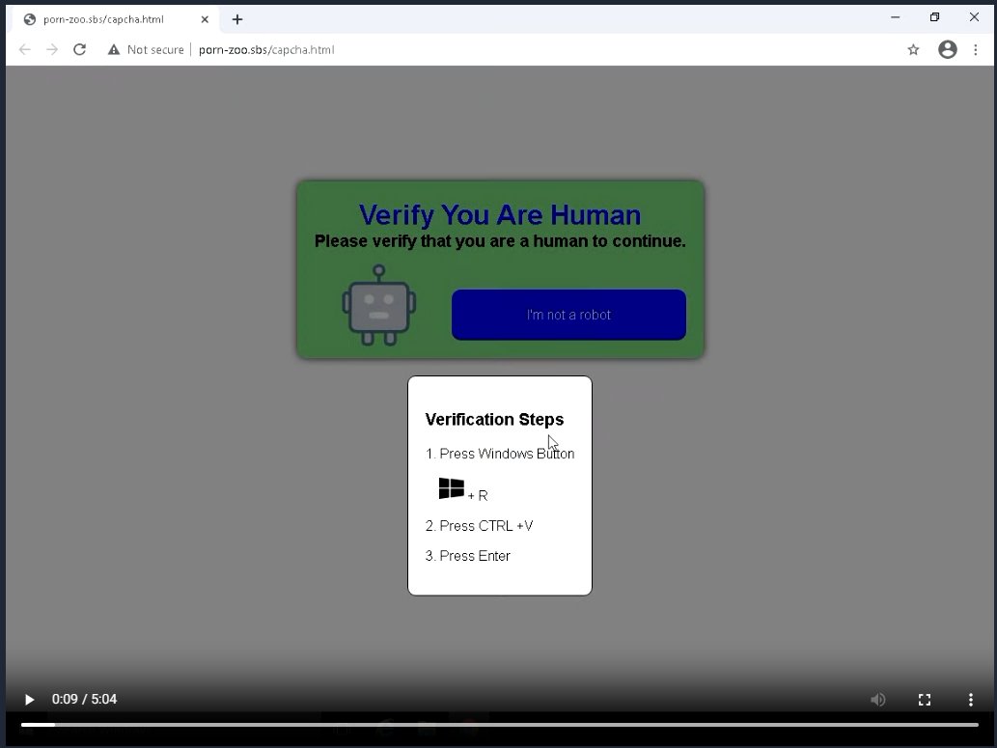Click the Not secure warning icon
The image size is (997, 748).
[x=114, y=49]
